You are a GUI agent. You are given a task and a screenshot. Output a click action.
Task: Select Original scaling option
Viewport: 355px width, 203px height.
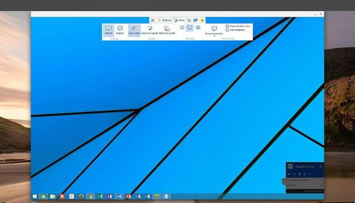120,30
